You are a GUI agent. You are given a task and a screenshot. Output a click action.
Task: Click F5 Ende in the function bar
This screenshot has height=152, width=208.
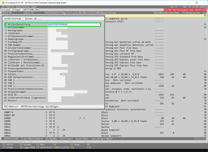pos(75,144)
